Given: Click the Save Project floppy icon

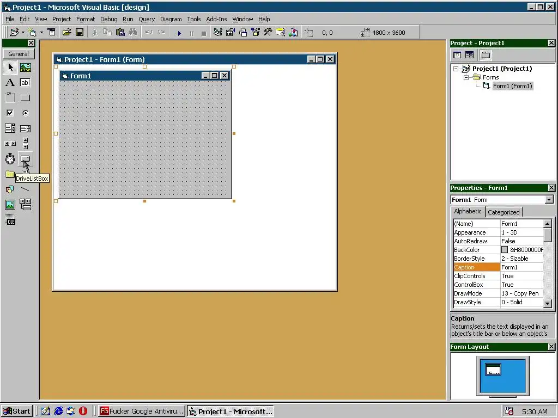Looking at the screenshot, I should pyautogui.click(x=80, y=32).
